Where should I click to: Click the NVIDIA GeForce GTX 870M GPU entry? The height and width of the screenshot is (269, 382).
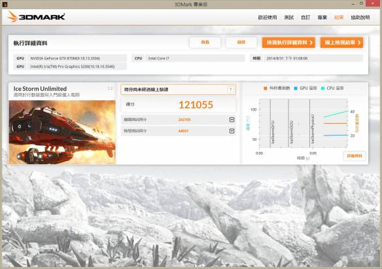click(71, 58)
